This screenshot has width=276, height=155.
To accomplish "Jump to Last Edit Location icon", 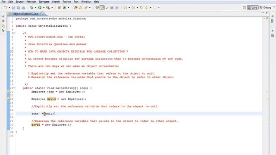I will pos(141,8).
